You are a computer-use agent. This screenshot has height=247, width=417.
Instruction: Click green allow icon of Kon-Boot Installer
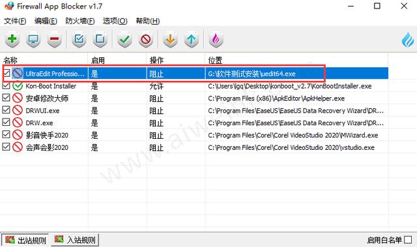[18, 86]
